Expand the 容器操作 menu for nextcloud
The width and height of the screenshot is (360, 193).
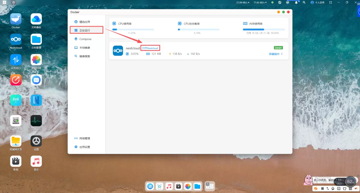tap(276, 54)
